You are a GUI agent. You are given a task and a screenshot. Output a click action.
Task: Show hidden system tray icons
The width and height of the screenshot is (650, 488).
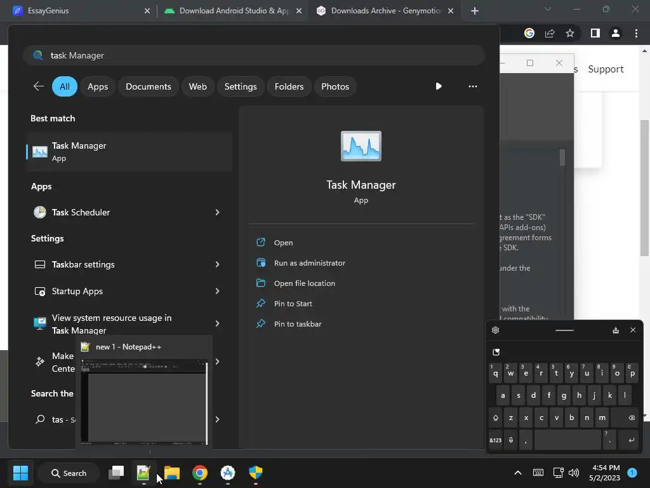pyautogui.click(x=518, y=473)
